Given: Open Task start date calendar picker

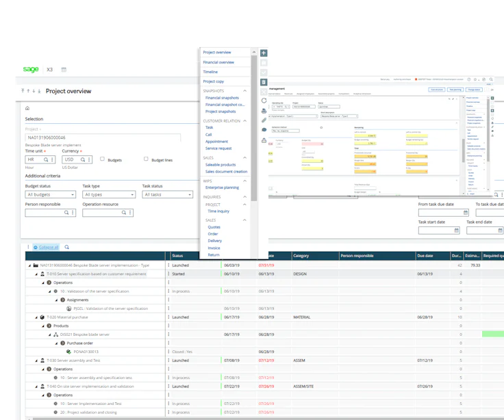Looking at the screenshot, I should pyautogui.click(x=457, y=231).
